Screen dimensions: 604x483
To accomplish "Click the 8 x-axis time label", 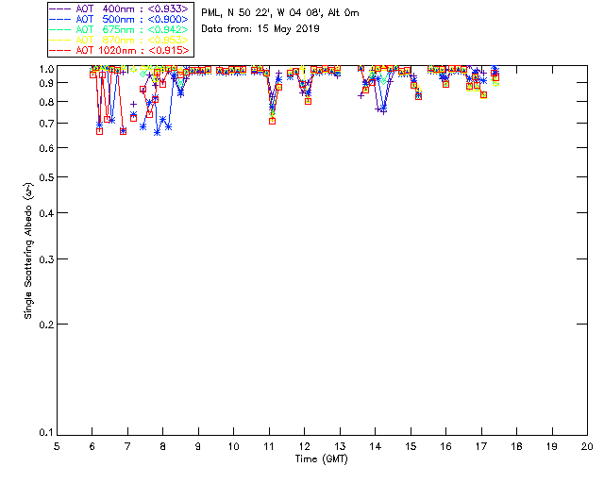I will point(163,446).
